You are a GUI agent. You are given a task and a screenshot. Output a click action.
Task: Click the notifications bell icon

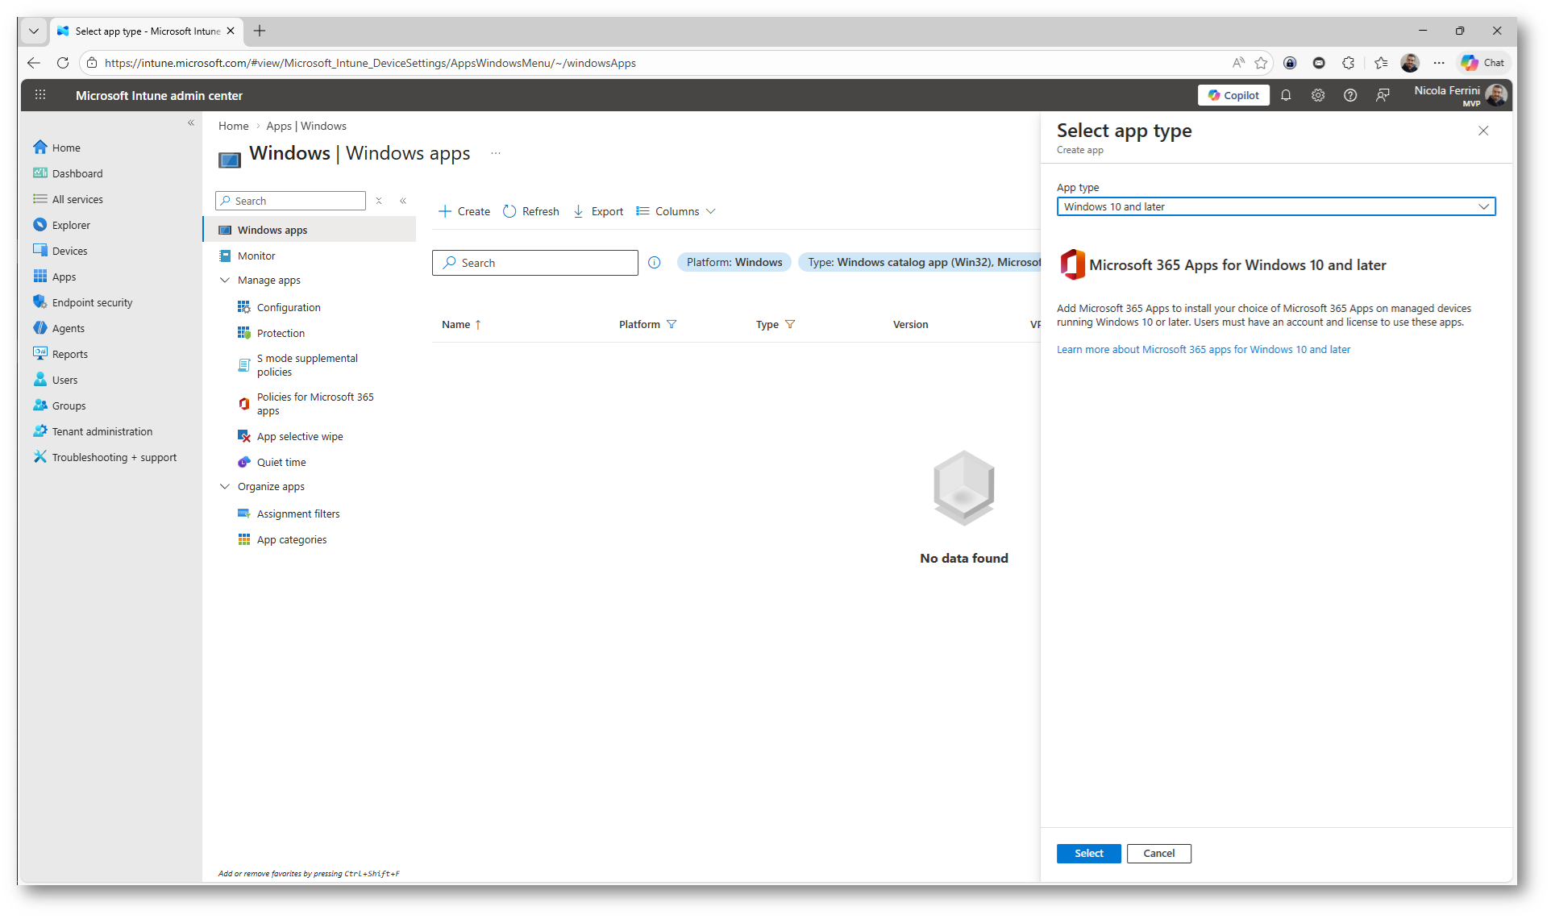point(1286,95)
